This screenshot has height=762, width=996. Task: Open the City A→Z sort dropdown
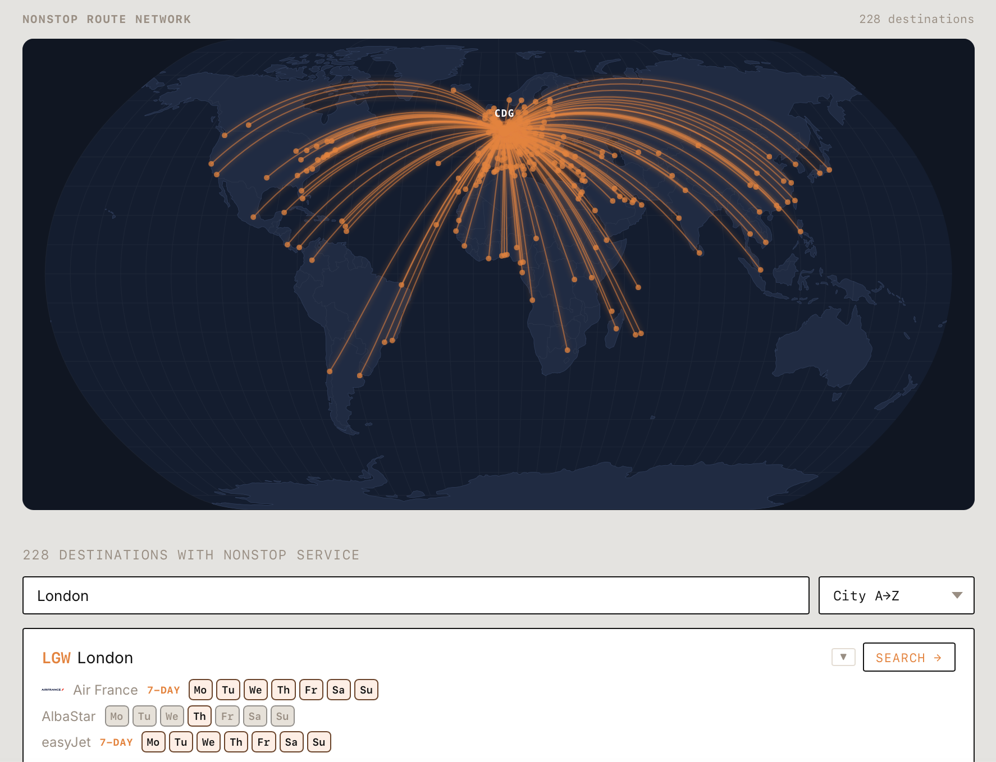(896, 595)
